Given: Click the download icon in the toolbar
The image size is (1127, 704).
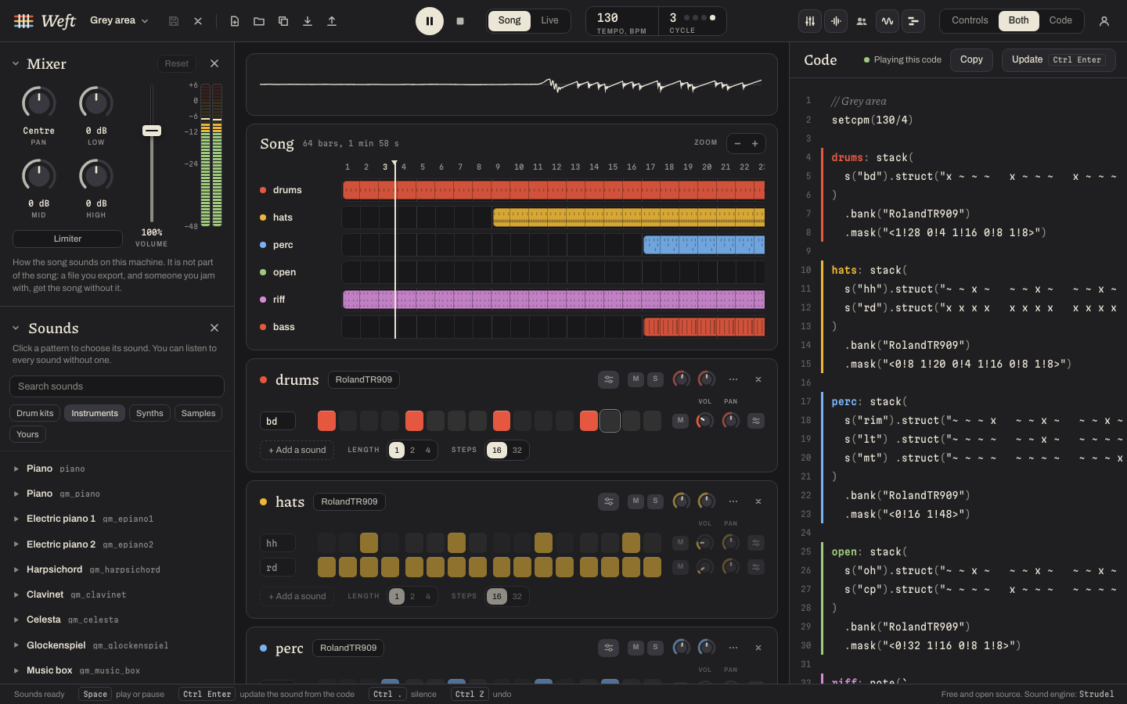Looking at the screenshot, I should 308,21.
